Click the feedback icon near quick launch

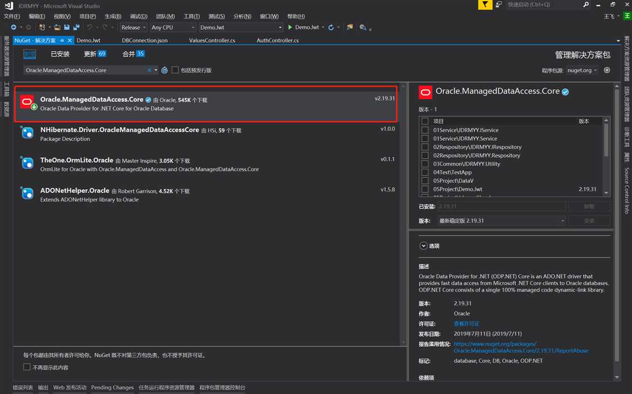(x=499, y=5)
